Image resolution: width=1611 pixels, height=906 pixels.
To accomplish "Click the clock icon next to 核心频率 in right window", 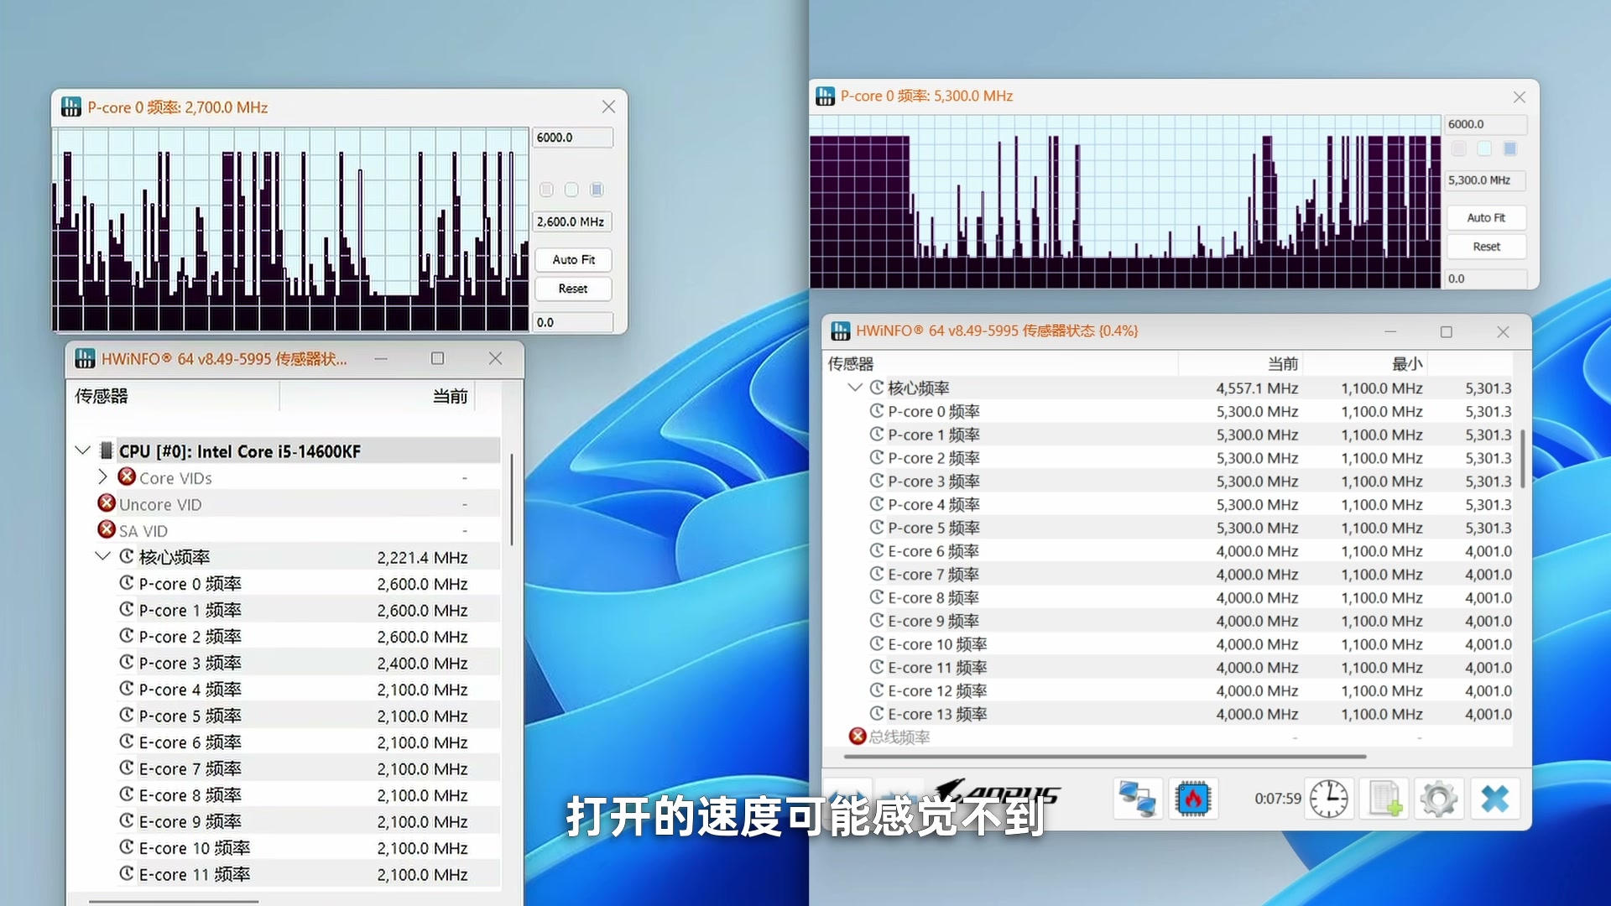I will pos(877,387).
